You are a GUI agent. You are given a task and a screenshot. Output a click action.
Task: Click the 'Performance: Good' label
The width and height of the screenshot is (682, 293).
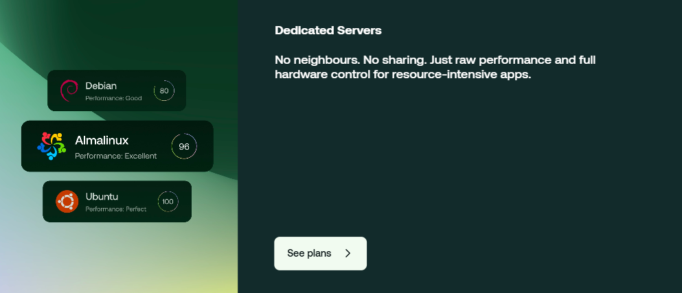pos(113,98)
